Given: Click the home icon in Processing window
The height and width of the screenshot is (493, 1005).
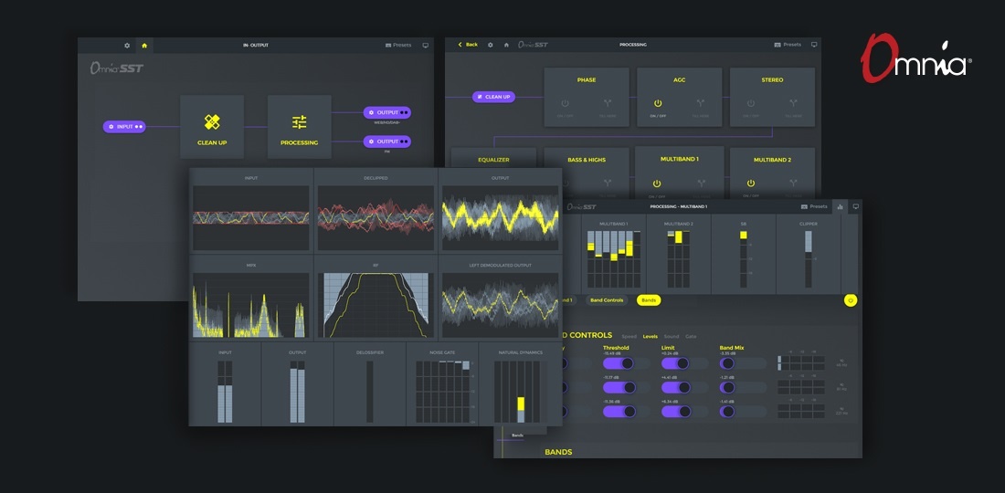Looking at the screenshot, I should (x=507, y=44).
